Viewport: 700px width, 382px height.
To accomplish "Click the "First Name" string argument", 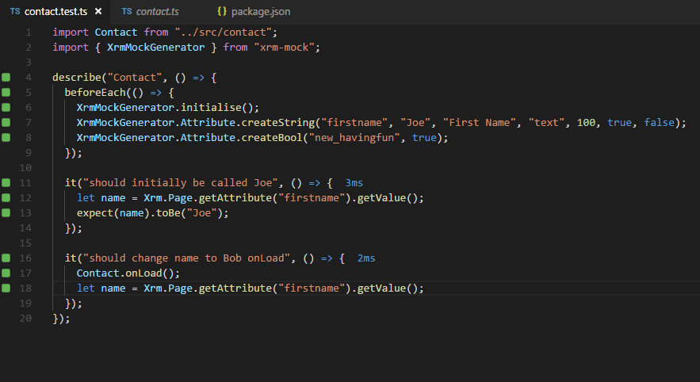I will coord(480,122).
